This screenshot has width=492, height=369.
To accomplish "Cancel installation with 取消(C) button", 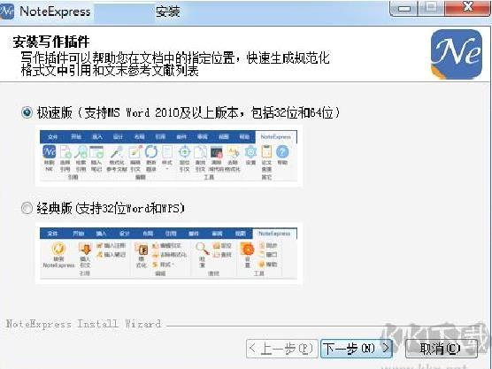I will (x=442, y=349).
